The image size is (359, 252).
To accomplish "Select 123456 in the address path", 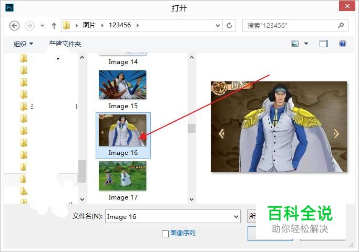I will coord(120,25).
